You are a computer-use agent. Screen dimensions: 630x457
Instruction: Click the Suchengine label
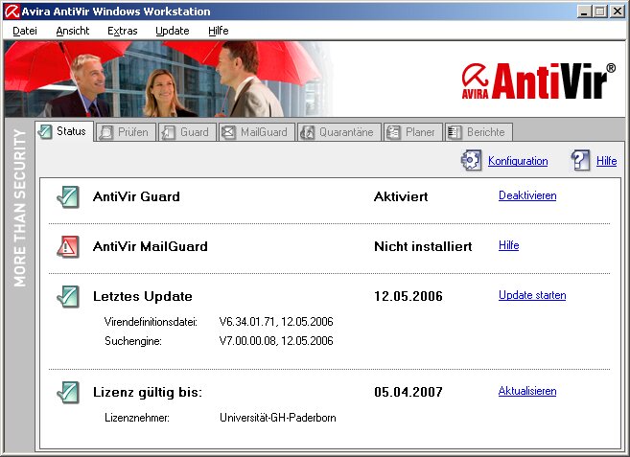(x=133, y=341)
